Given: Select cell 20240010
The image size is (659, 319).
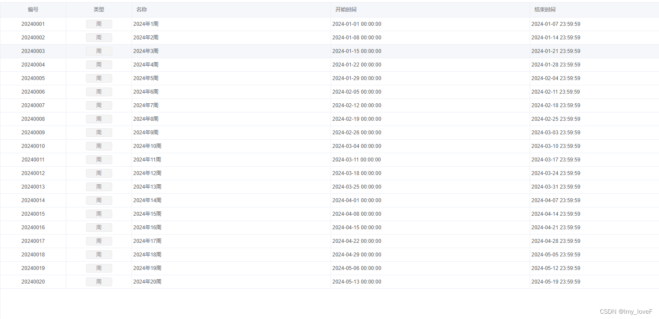Looking at the screenshot, I should [x=33, y=146].
